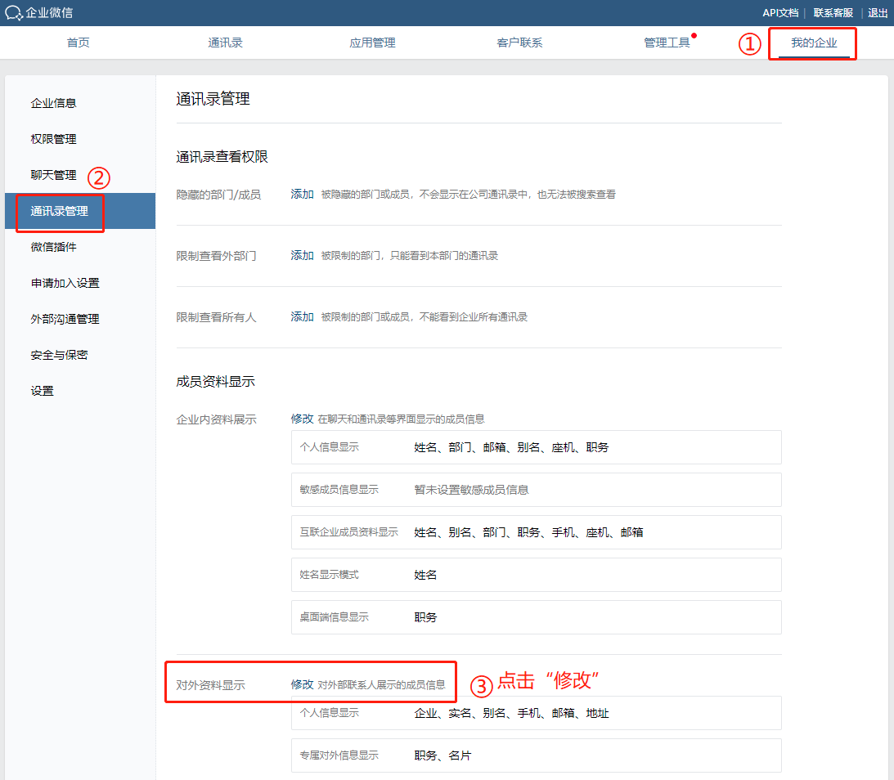Click 修改 for 企业内资料展示
894x780 pixels.
click(302, 419)
